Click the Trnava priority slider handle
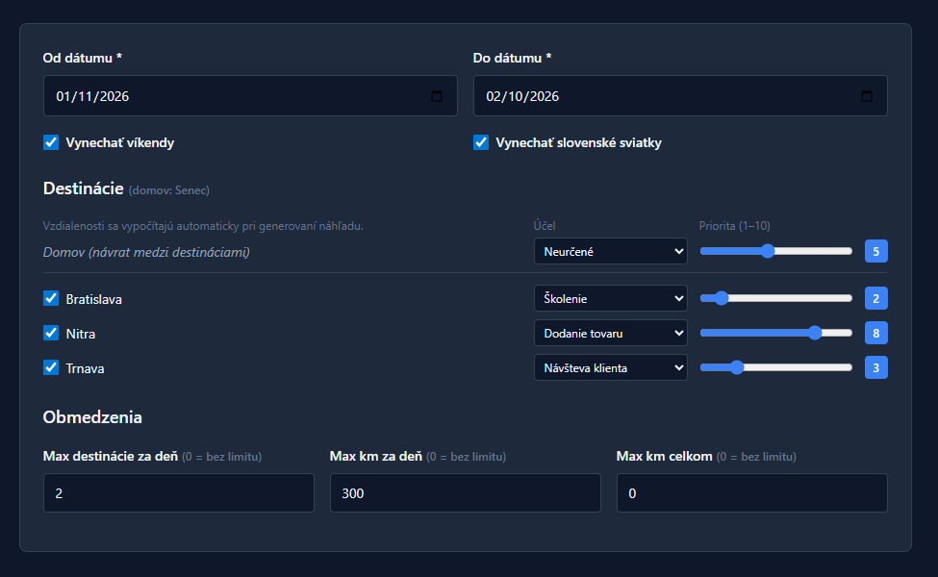The image size is (938, 577). click(737, 367)
